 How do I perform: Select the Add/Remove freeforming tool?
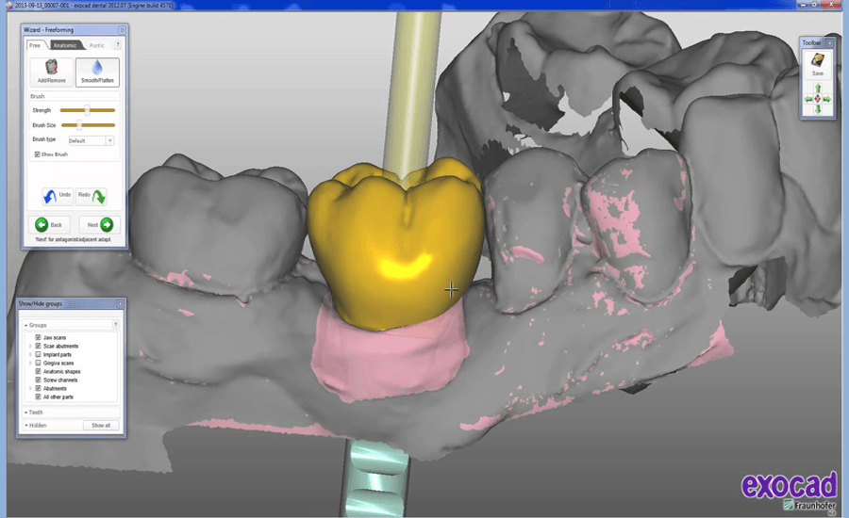(52, 72)
